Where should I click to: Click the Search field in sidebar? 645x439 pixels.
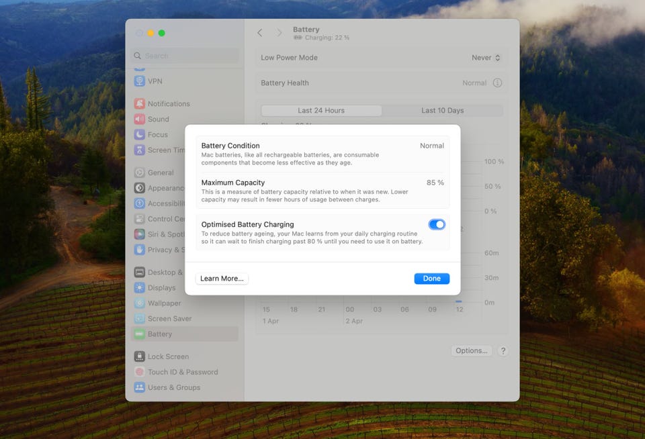point(185,56)
